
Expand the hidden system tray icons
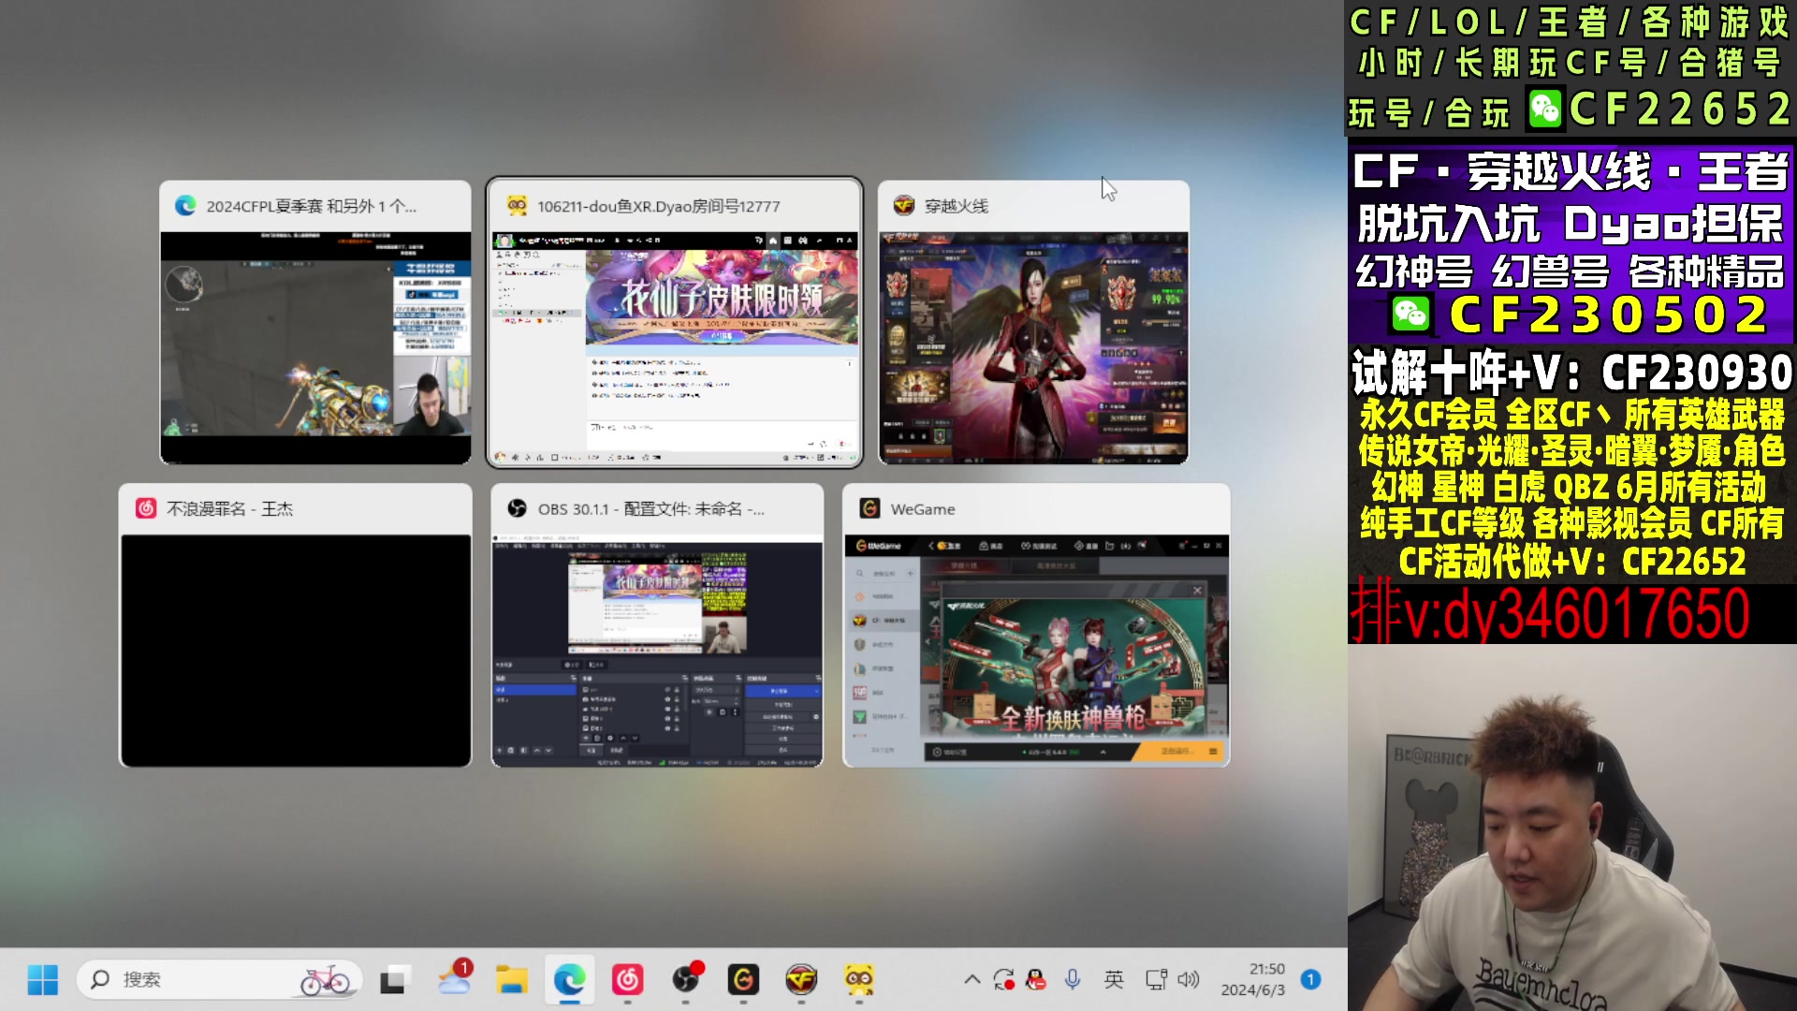pos(972,980)
